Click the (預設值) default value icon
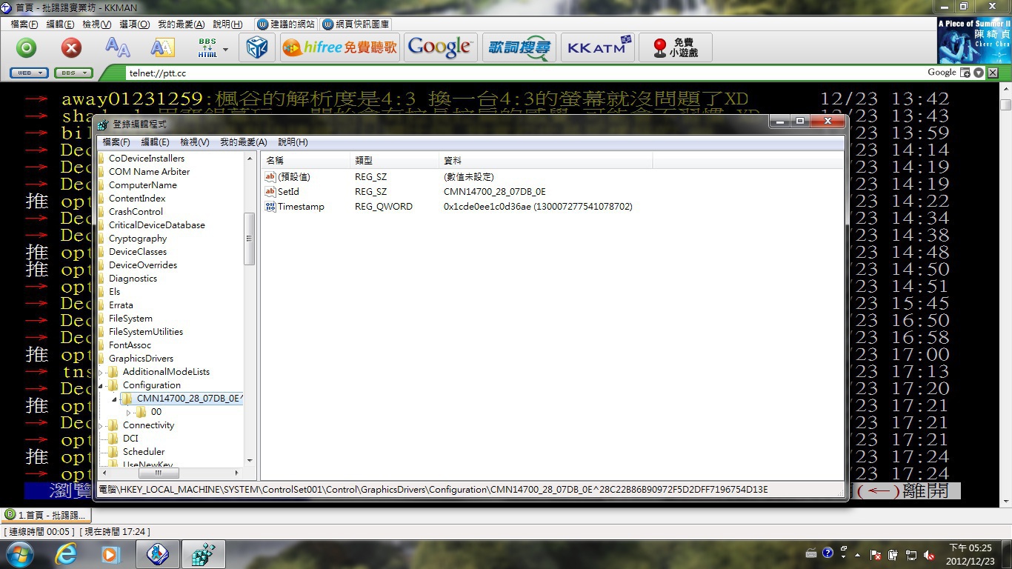The width and height of the screenshot is (1012, 569). pos(270,177)
